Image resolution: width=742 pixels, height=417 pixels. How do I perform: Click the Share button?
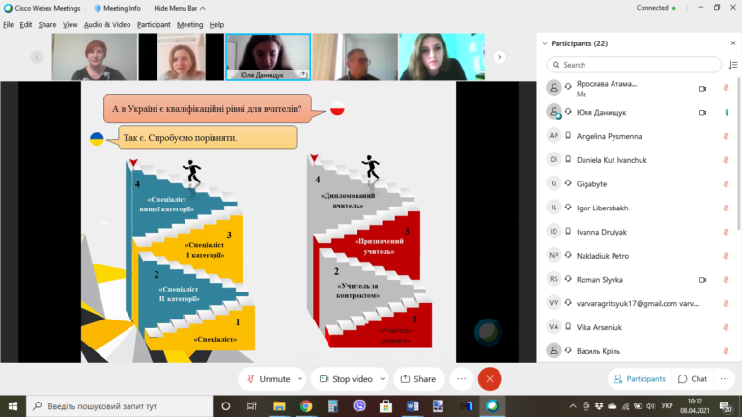coord(418,378)
